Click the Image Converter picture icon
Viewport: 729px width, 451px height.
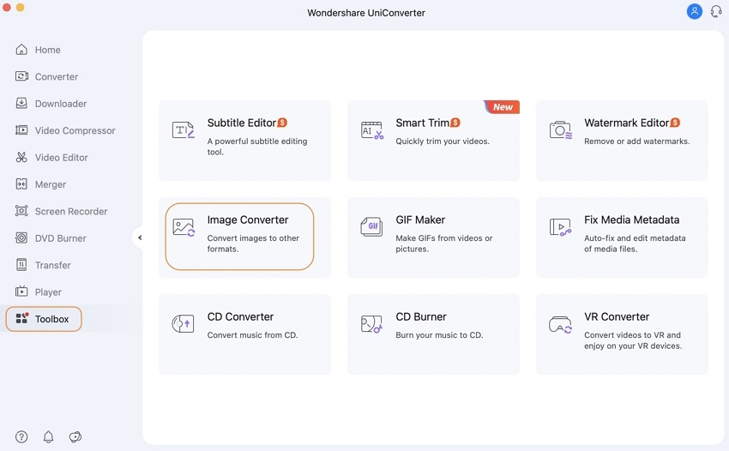tap(184, 227)
